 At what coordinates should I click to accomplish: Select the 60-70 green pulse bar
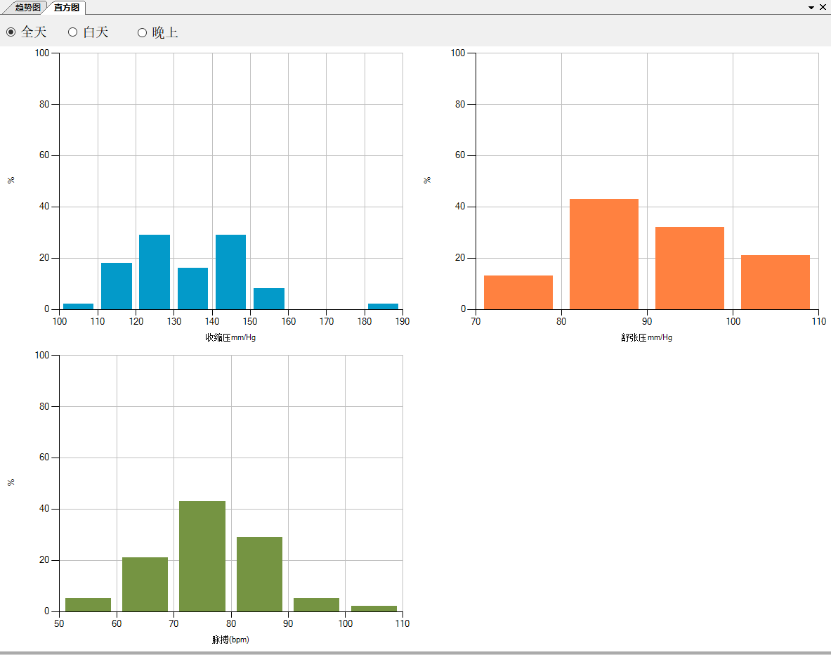[145, 584]
